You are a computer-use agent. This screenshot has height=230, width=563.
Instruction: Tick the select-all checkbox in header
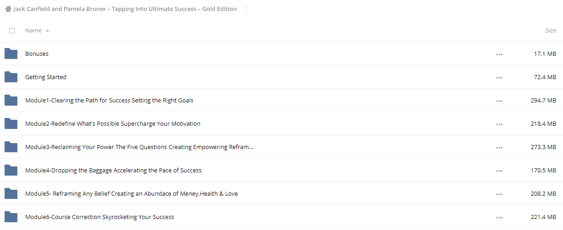point(12,31)
